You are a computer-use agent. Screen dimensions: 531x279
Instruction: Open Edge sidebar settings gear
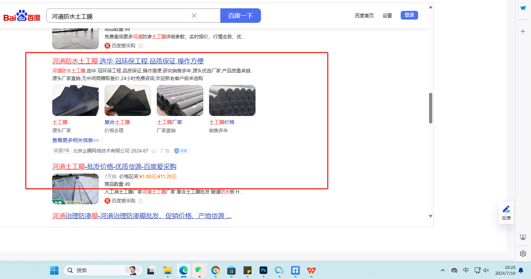(x=523, y=253)
